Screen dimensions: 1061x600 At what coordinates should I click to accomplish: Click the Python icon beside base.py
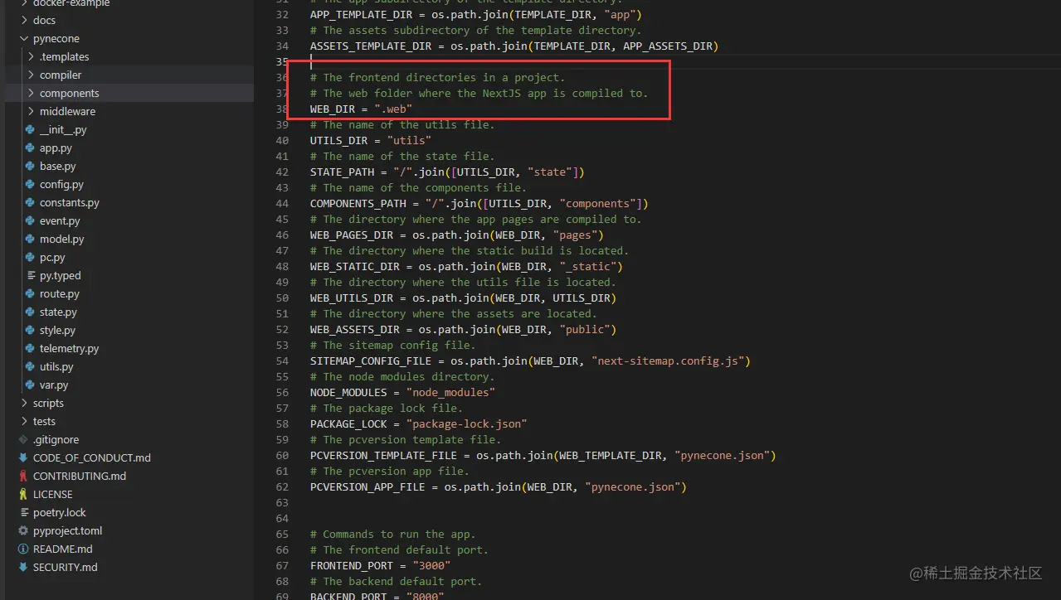[30, 167]
